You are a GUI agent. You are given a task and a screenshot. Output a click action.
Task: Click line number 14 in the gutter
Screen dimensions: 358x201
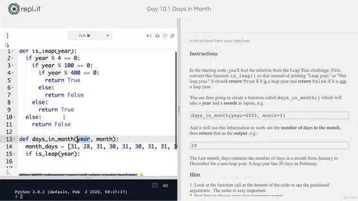coord(9,146)
